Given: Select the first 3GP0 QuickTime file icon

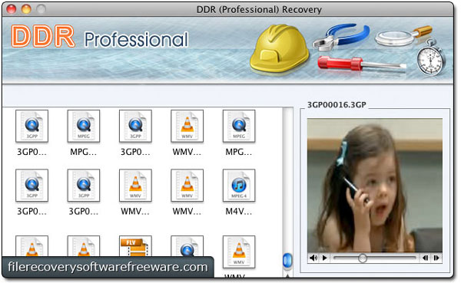Looking at the screenshot, I should coord(32,127).
